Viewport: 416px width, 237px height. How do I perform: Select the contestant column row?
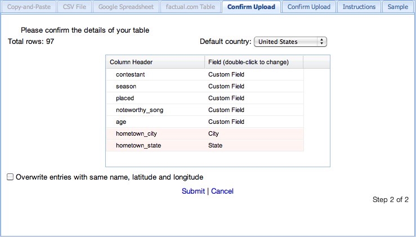(x=204, y=74)
